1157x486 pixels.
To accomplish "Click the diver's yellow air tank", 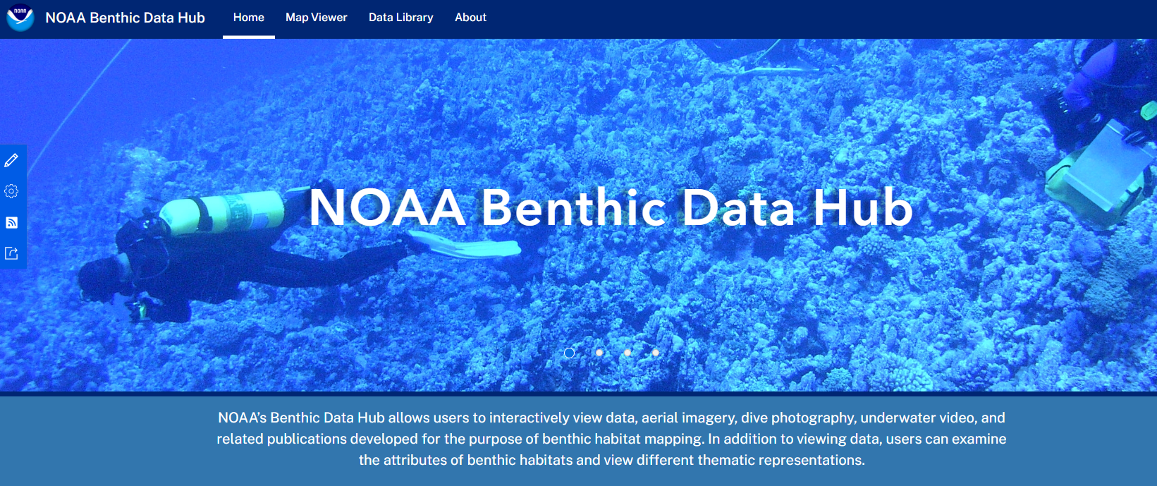I will pos(222,212).
